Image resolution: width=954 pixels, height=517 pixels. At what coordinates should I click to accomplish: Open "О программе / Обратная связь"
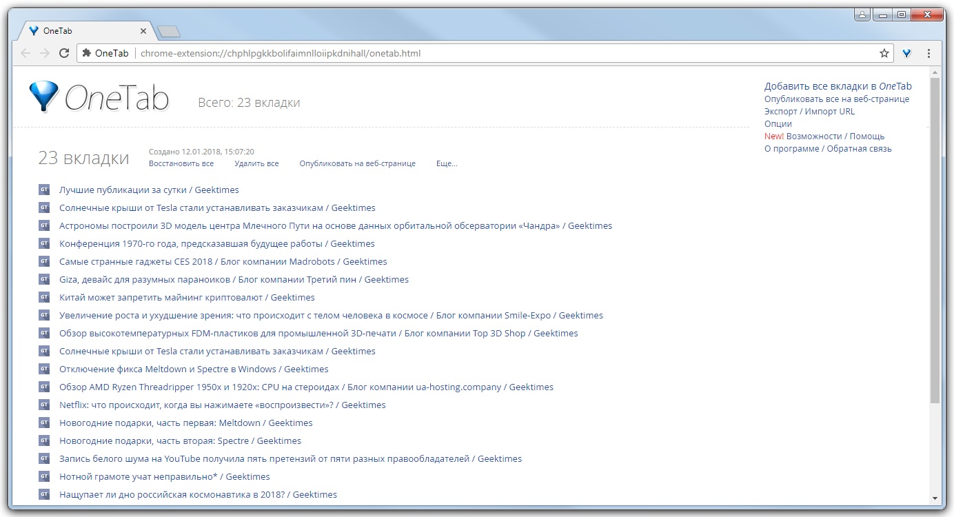(x=828, y=148)
